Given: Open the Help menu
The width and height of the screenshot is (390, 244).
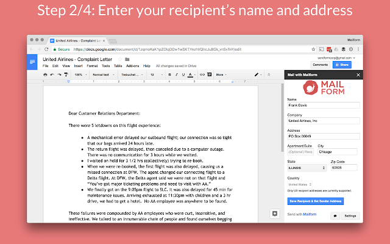Looking at the screenshot, I should tap(146, 66).
